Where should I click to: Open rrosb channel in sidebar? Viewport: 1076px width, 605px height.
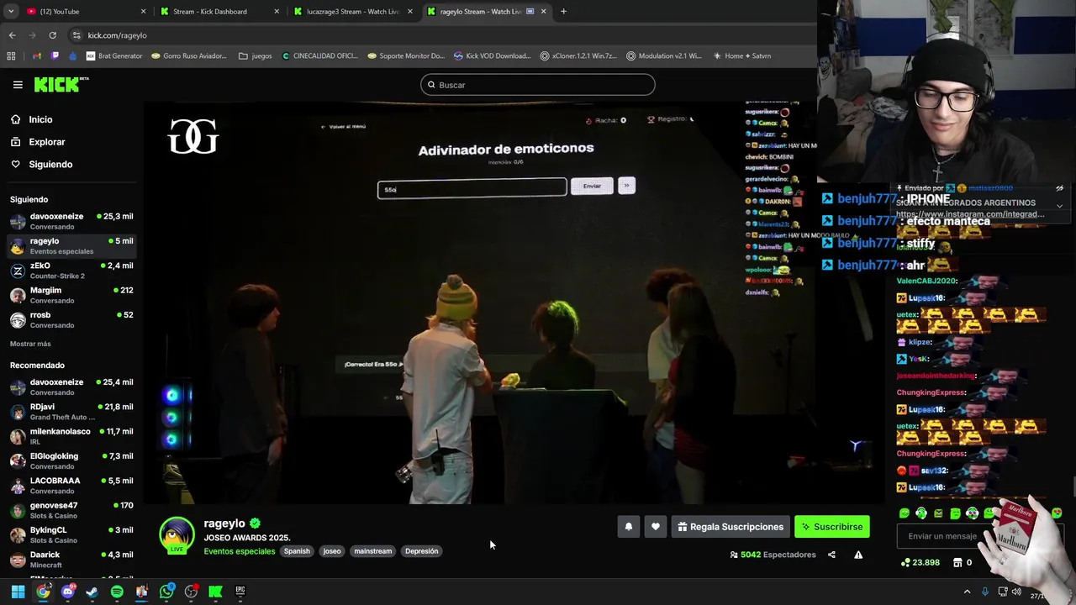[71, 319]
